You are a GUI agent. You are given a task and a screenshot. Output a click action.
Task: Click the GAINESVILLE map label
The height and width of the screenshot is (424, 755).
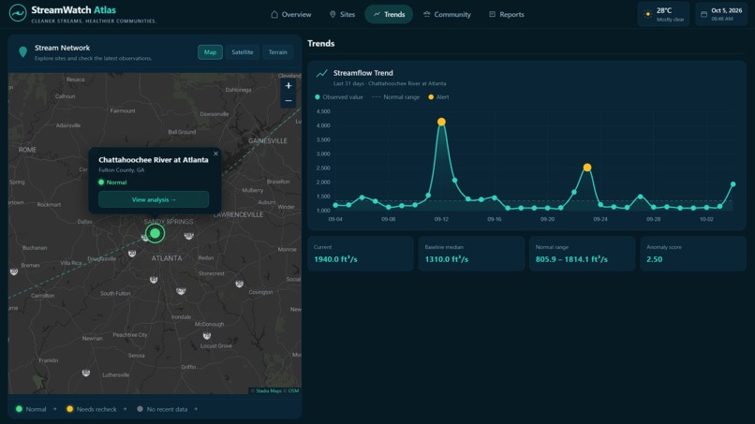point(268,141)
